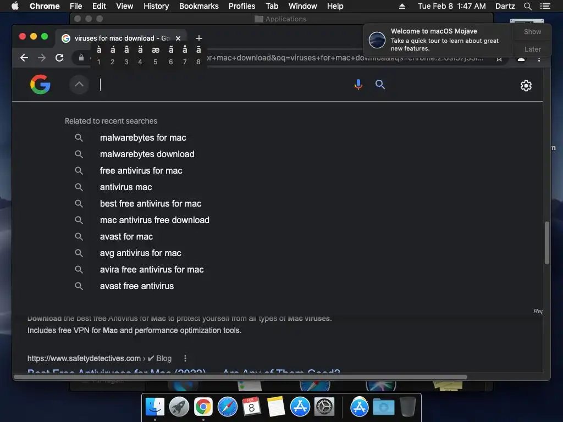Open safetydetectives.com result URL
This screenshot has height=422, width=563.
84,358
